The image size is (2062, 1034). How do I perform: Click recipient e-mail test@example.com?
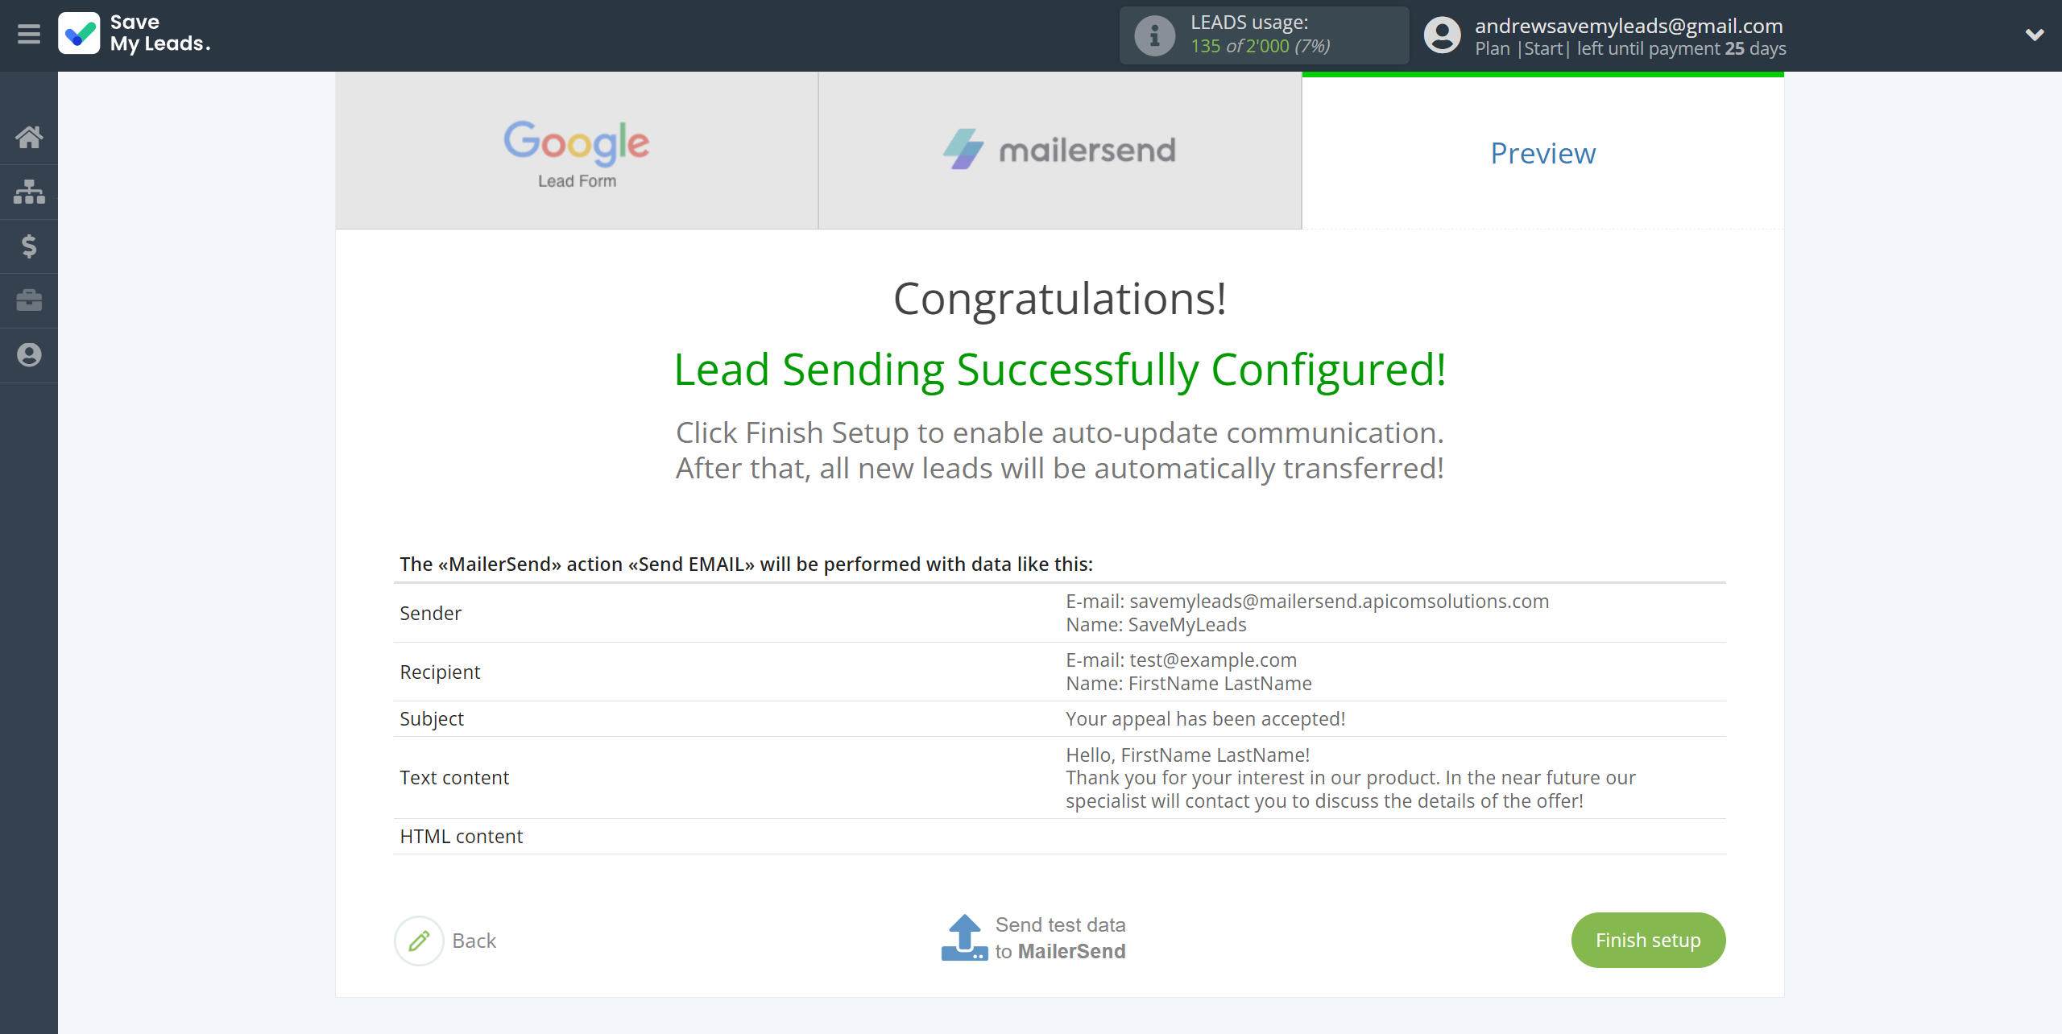pos(1182,660)
